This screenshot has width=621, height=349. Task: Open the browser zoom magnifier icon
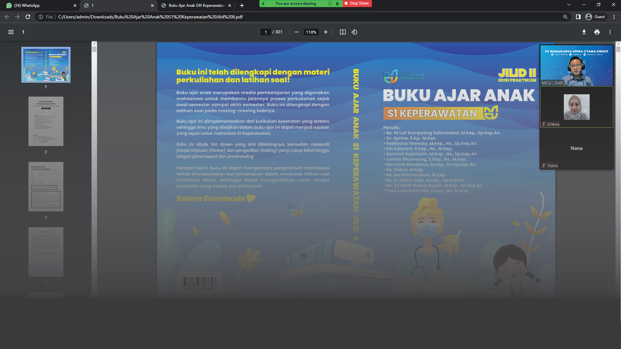tap(565, 17)
